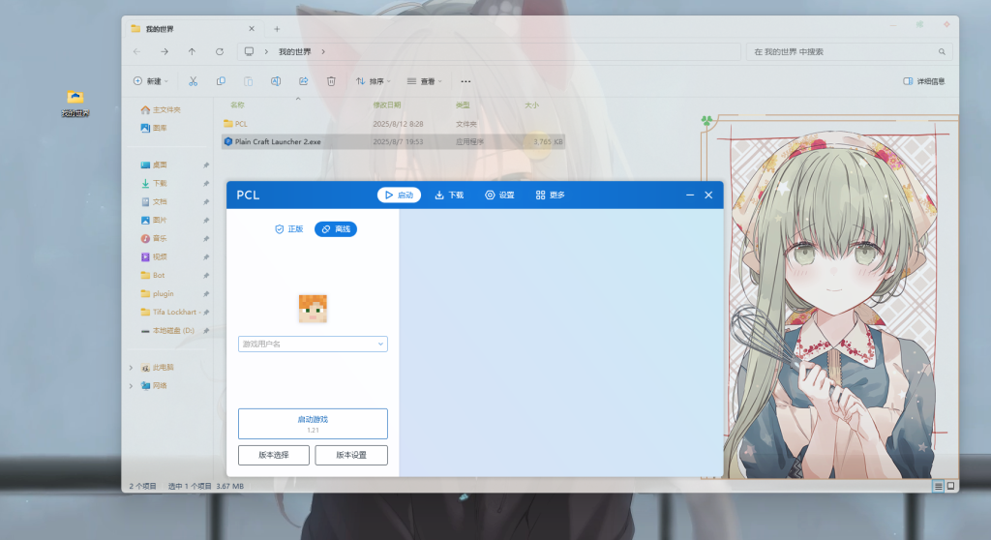
Task: Open the 版本设置 version settings button
Action: tap(351, 455)
